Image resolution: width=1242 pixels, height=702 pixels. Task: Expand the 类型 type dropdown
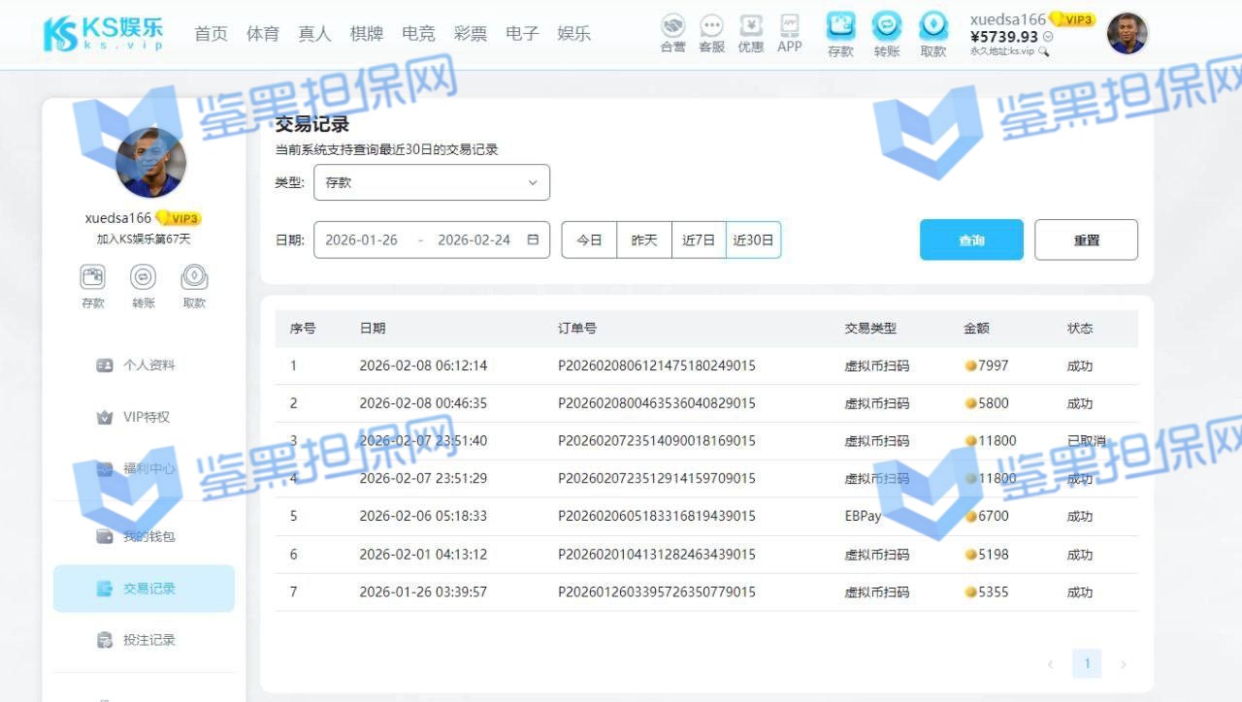[432, 182]
